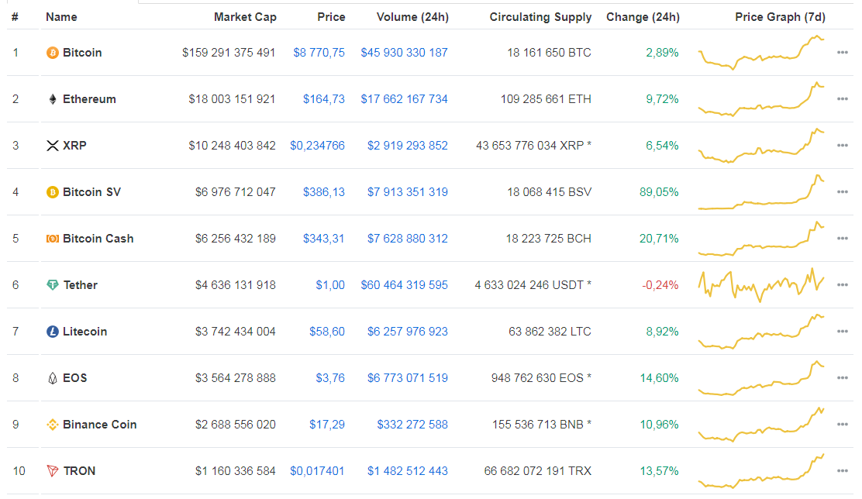The width and height of the screenshot is (862, 499).
Task: Sort by the Change (24h) column header
Action: (x=643, y=17)
